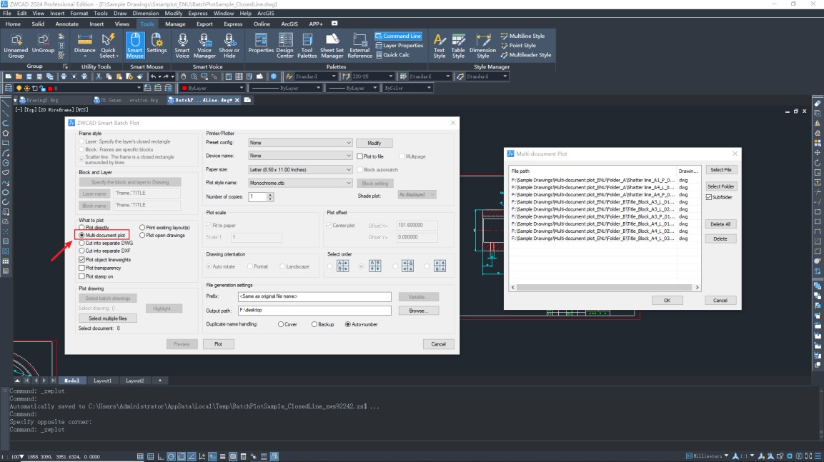Viewport: 824px width, 462px height.
Task: Open Smart Mouse Settings
Action: coord(157,43)
